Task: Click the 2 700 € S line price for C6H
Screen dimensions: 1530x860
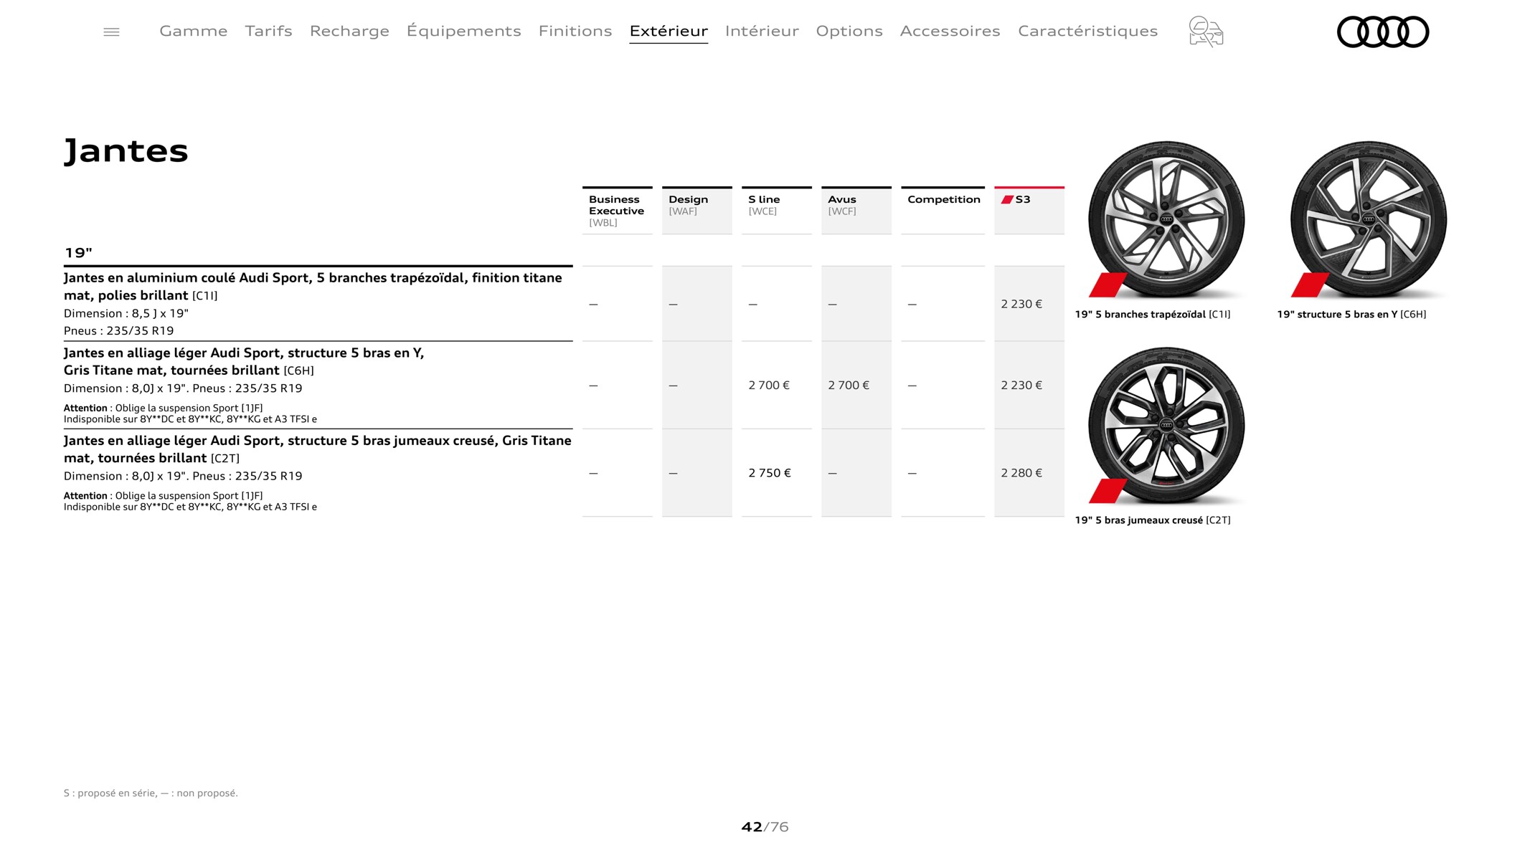Action: click(x=769, y=386)
